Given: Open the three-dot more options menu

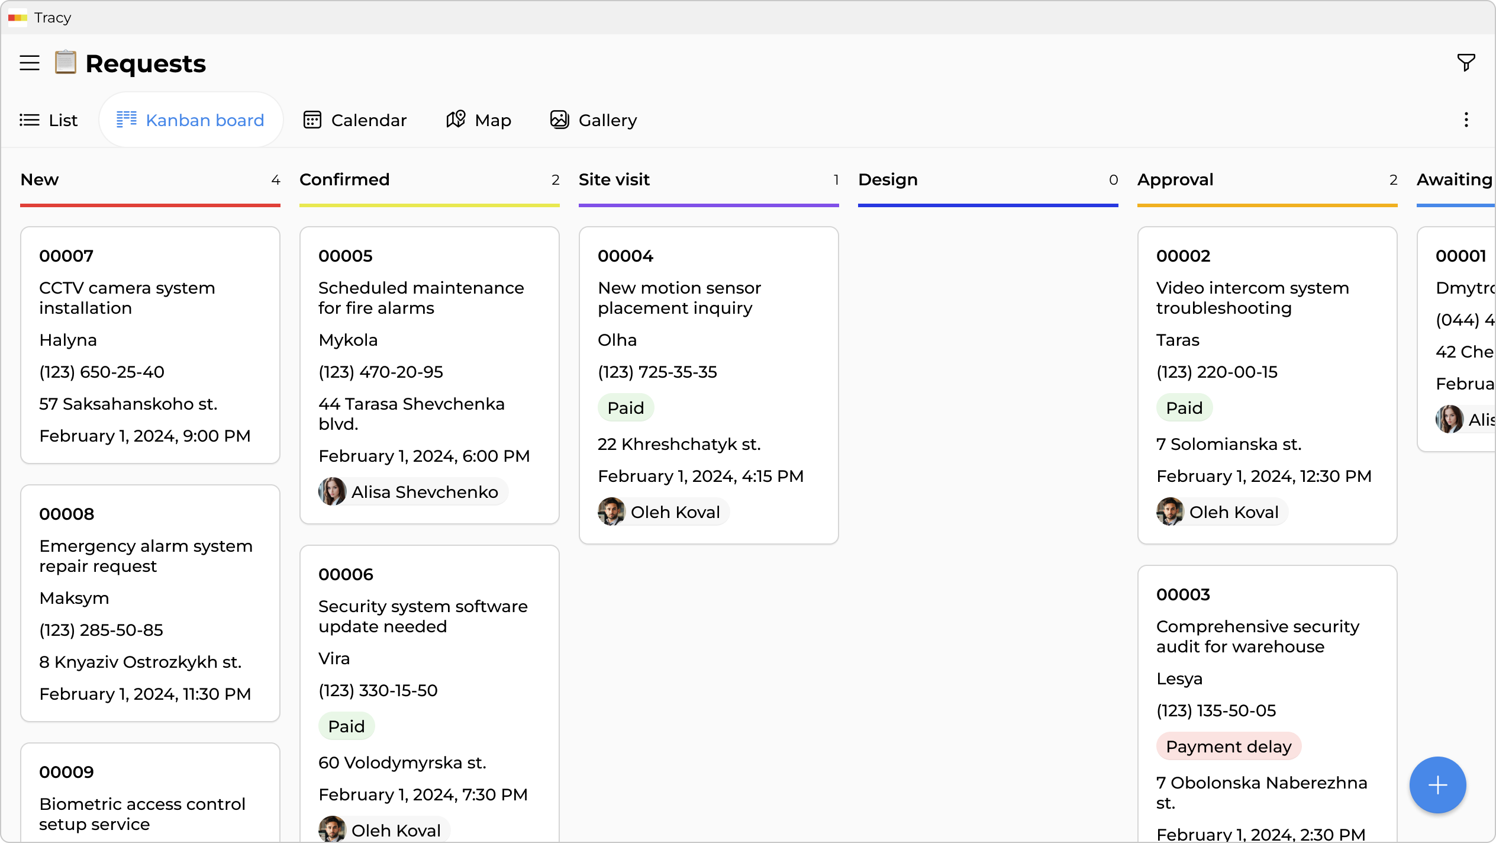Looking at the screenshot, I should pyautogui.click(x=1466, y=120).
